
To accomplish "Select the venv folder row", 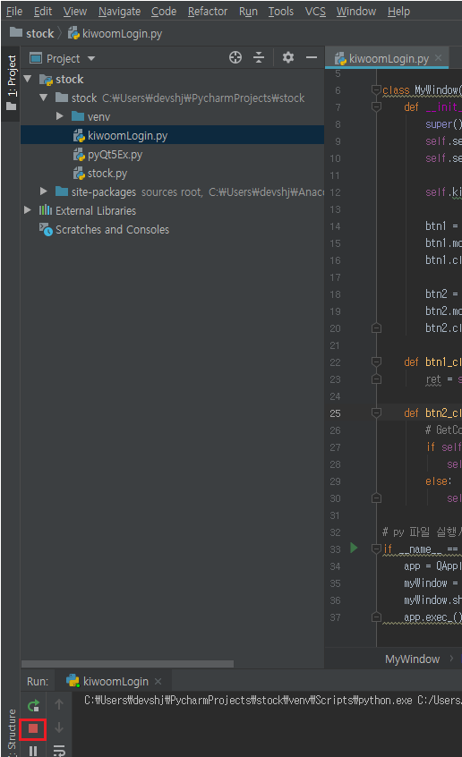I will coord(173,116).
